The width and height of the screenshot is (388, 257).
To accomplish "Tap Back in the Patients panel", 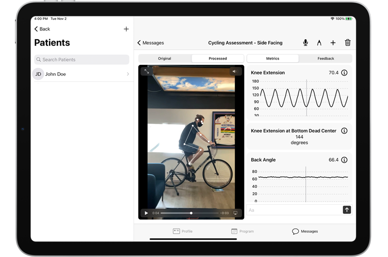I will point(43,29).
